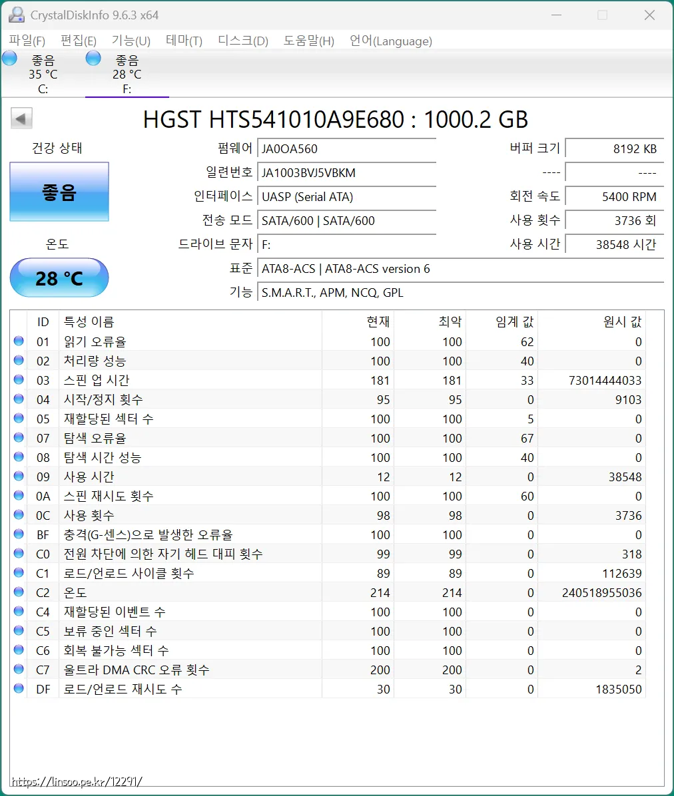Click the status orb for attribute BF 충격(G-센스)
The width and height of the screenshot is (674, 796).
(x=19, y=534)
